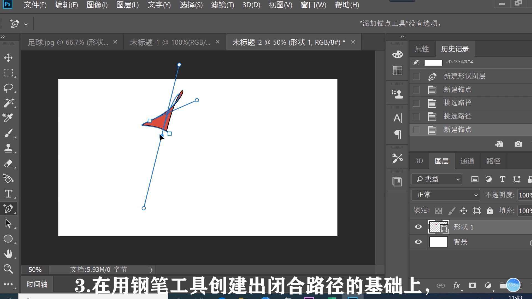Select the Type tool
532x299 pixels.
click(8, 194)
